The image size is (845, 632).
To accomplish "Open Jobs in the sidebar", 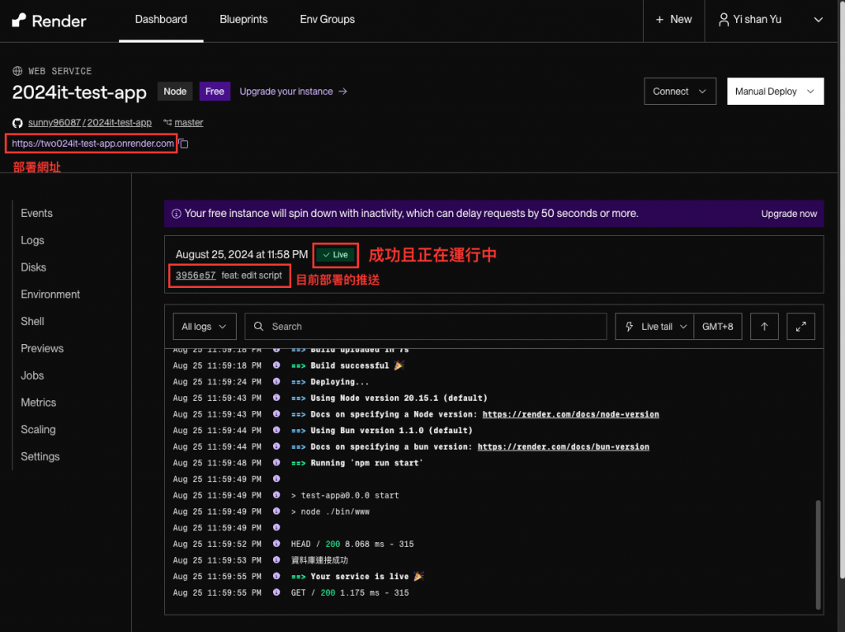I will pos(32,375).
